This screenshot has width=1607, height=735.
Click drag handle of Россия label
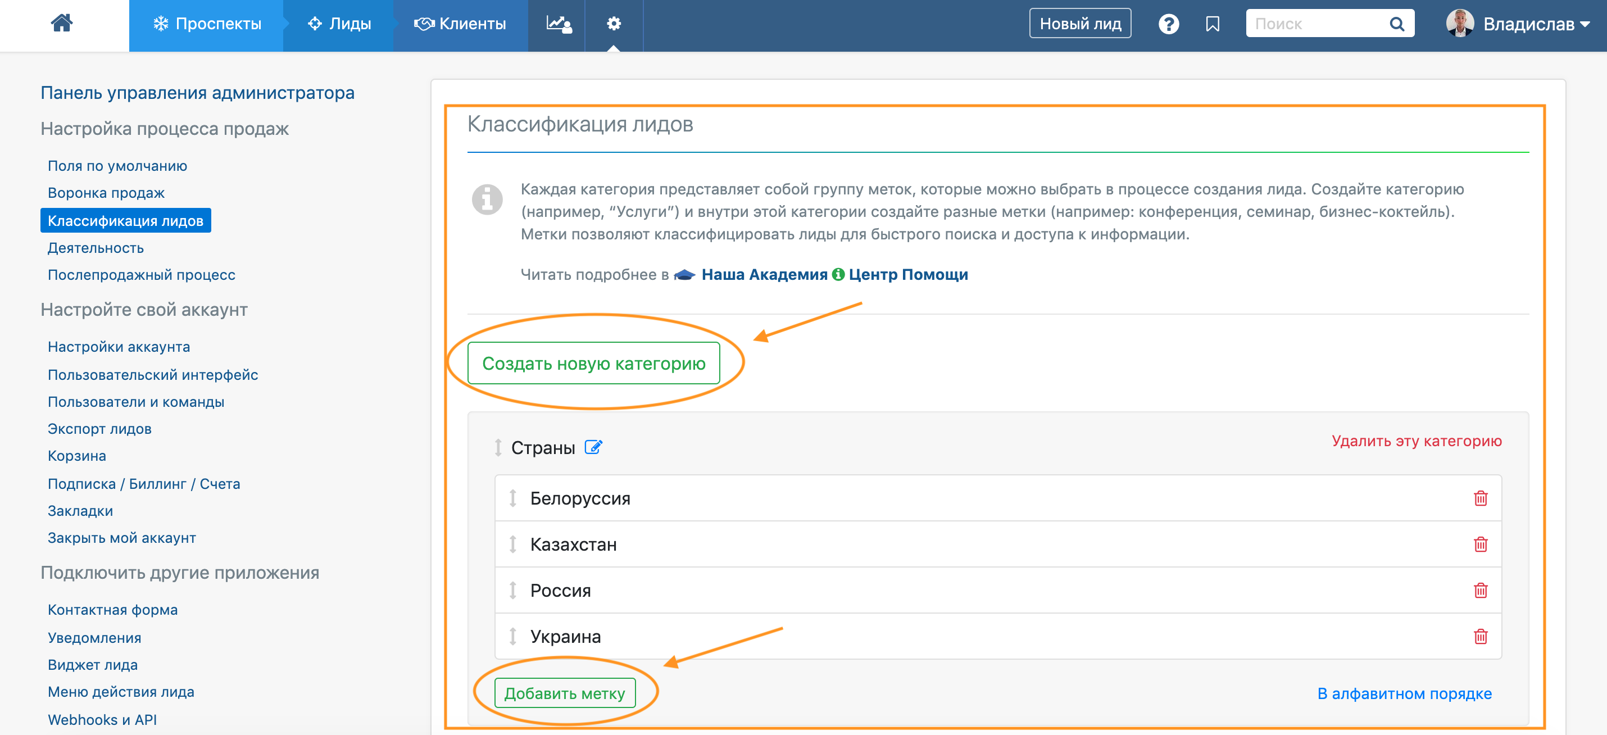(512, 590)
